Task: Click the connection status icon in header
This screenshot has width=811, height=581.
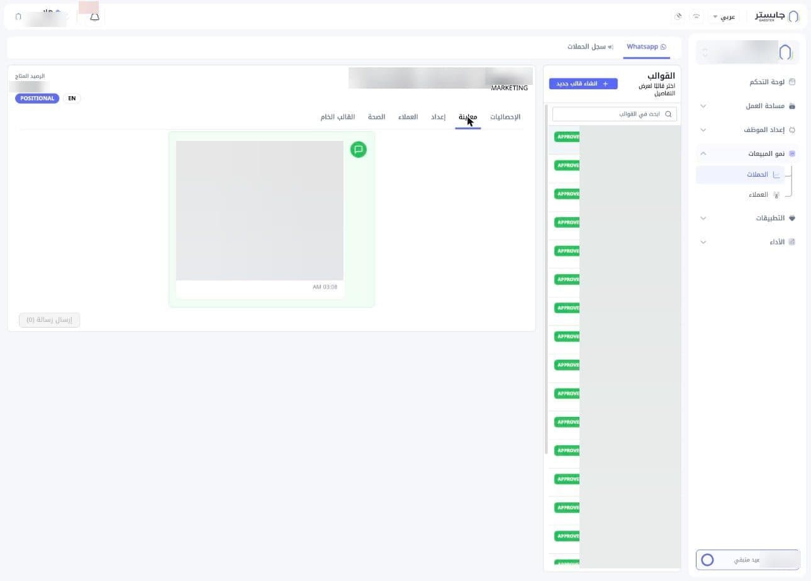Action: click(696, 16)
